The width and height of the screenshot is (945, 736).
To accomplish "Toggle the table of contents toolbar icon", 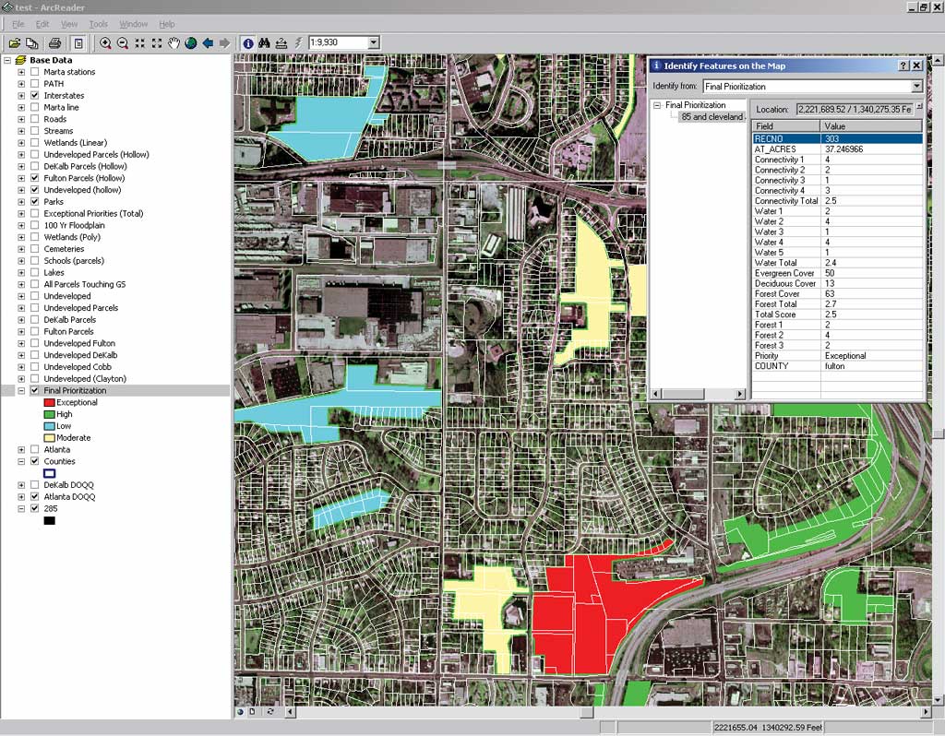I will pos(78,42).
